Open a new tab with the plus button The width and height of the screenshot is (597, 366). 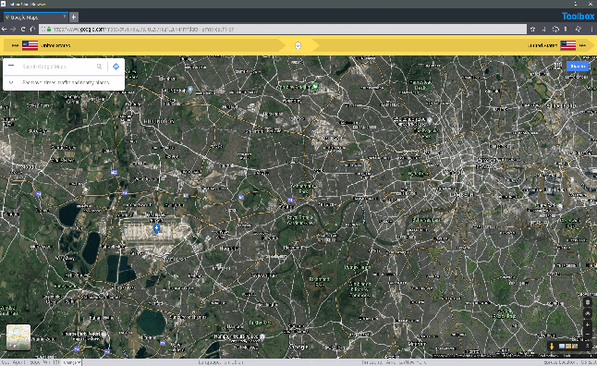(74, 18)
